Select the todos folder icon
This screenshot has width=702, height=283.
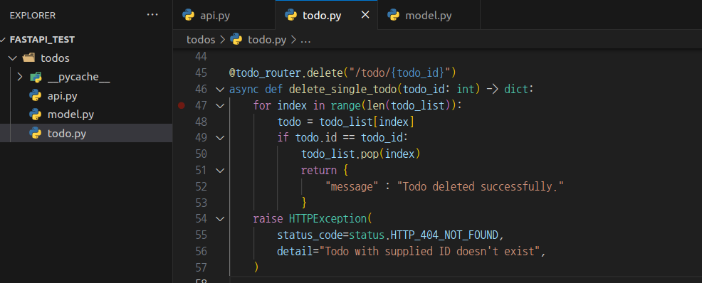28,58
